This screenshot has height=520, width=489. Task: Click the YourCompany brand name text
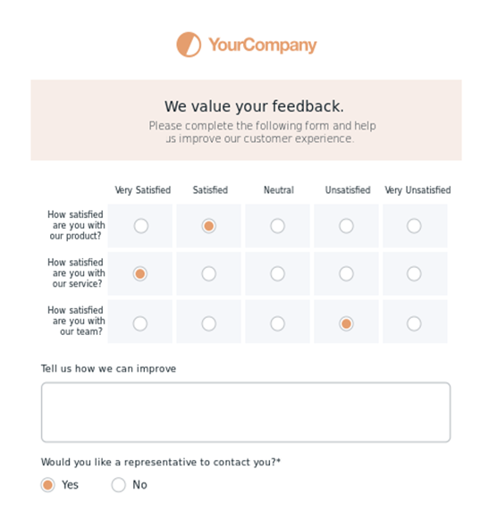(263, 45)
